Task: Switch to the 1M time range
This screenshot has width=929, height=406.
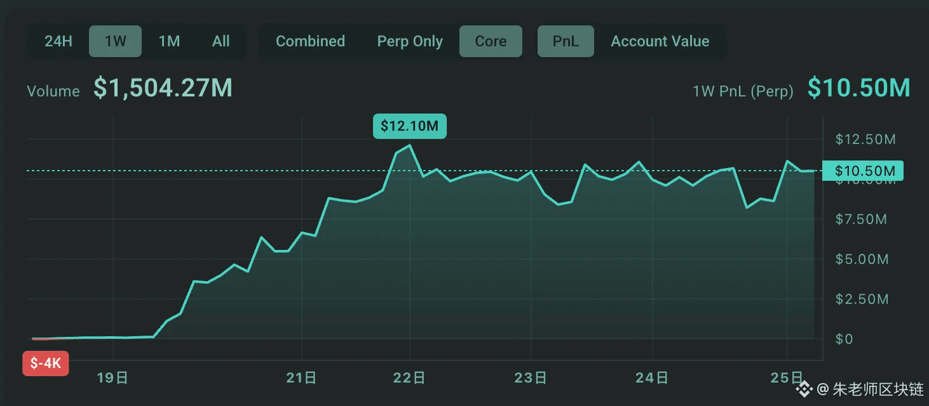Action: click(x=169, y=41)
